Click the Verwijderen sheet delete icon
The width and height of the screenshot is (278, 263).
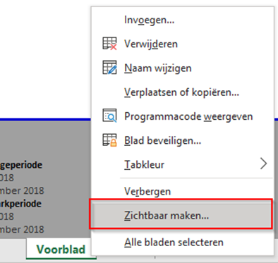109,44
